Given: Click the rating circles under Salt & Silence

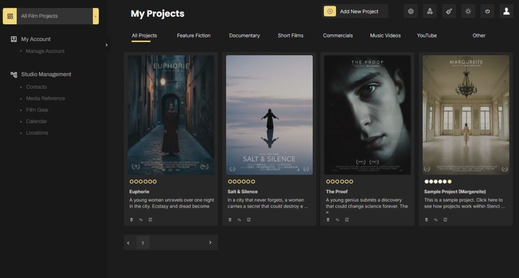Looking at the screenshot, I should point(241,181).
